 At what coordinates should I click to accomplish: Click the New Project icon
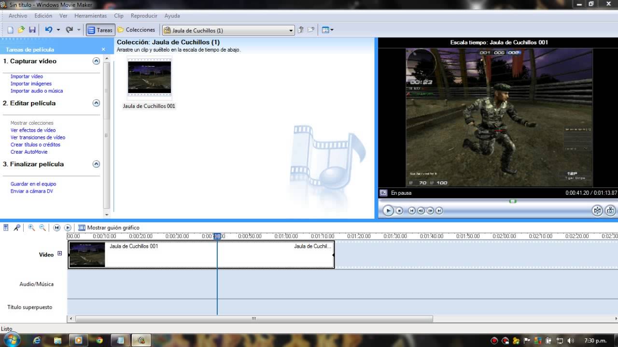tap(10, 30)
